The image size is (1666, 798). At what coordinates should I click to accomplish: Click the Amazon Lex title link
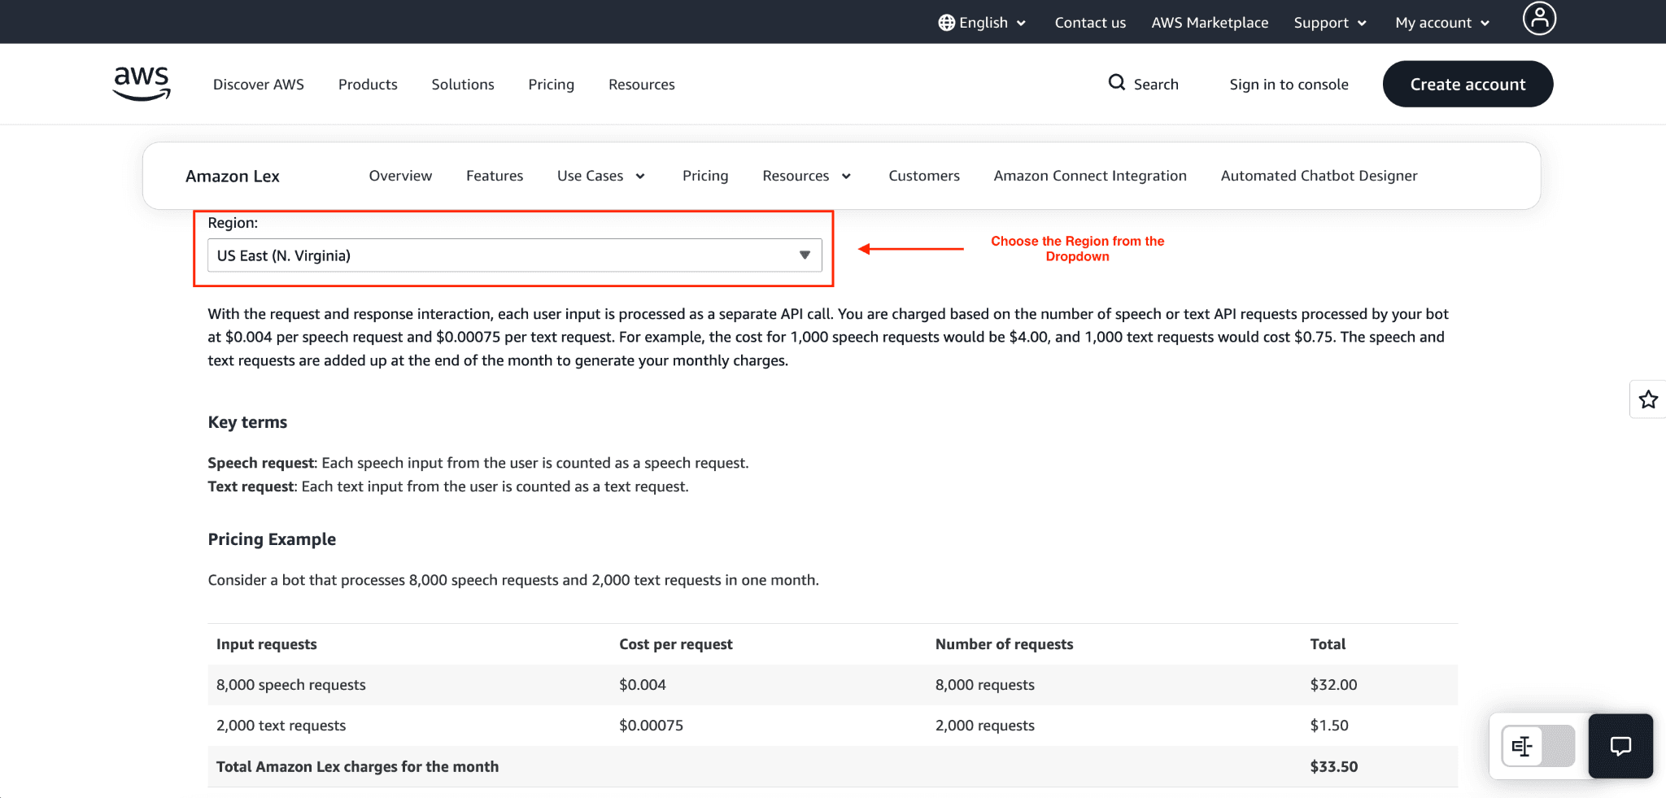pos(233,177)
